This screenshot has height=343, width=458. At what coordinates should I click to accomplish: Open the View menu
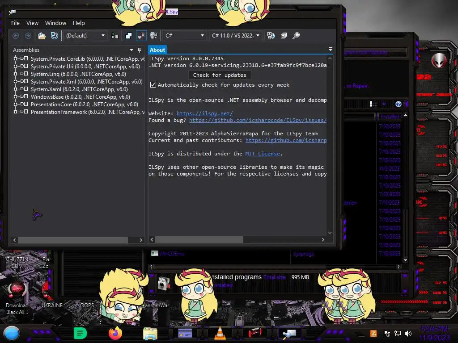(x=32, y=23)
